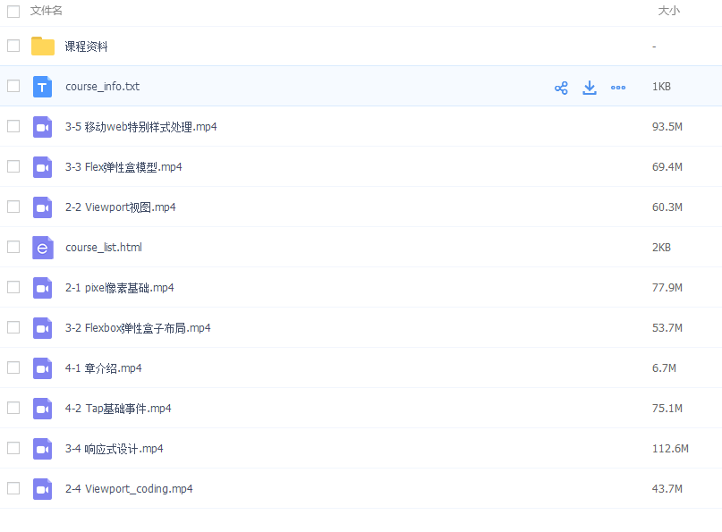Open 3-5 移动web特别样式处理.mp4 file name

(x=140, y=127)
